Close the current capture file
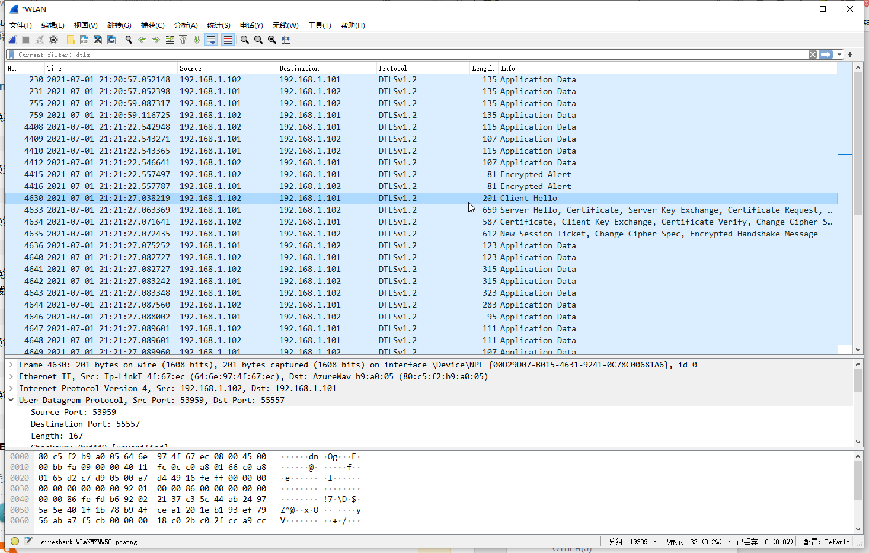 point(98,40)
